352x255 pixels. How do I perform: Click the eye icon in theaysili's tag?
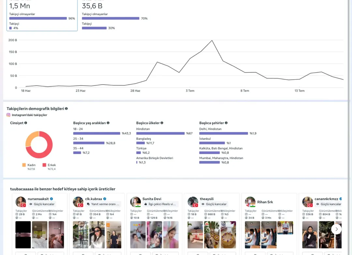[x=203, y=204]
